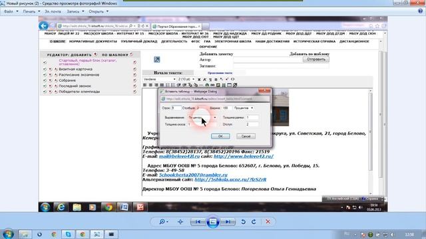Click the Отправить button

tap(316, 59)
